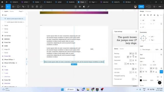Go to the Figma home icon
The width and height of the screenshot is (164, 92).
click(x=2, y=2)
